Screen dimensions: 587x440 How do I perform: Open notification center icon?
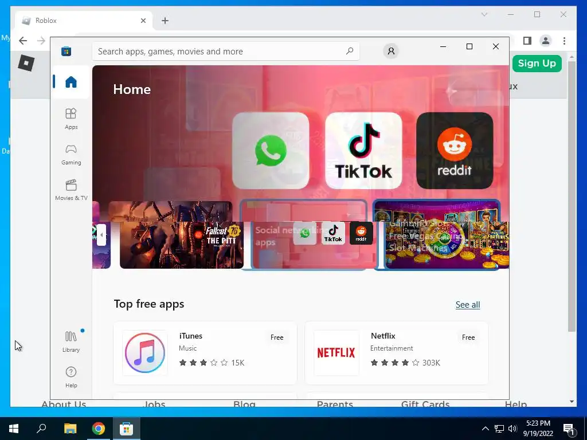[569, 429]
